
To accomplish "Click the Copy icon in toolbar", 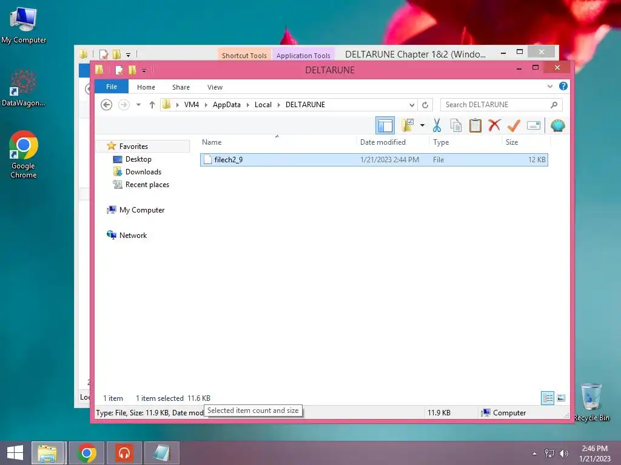I will (x=456, y=126).
